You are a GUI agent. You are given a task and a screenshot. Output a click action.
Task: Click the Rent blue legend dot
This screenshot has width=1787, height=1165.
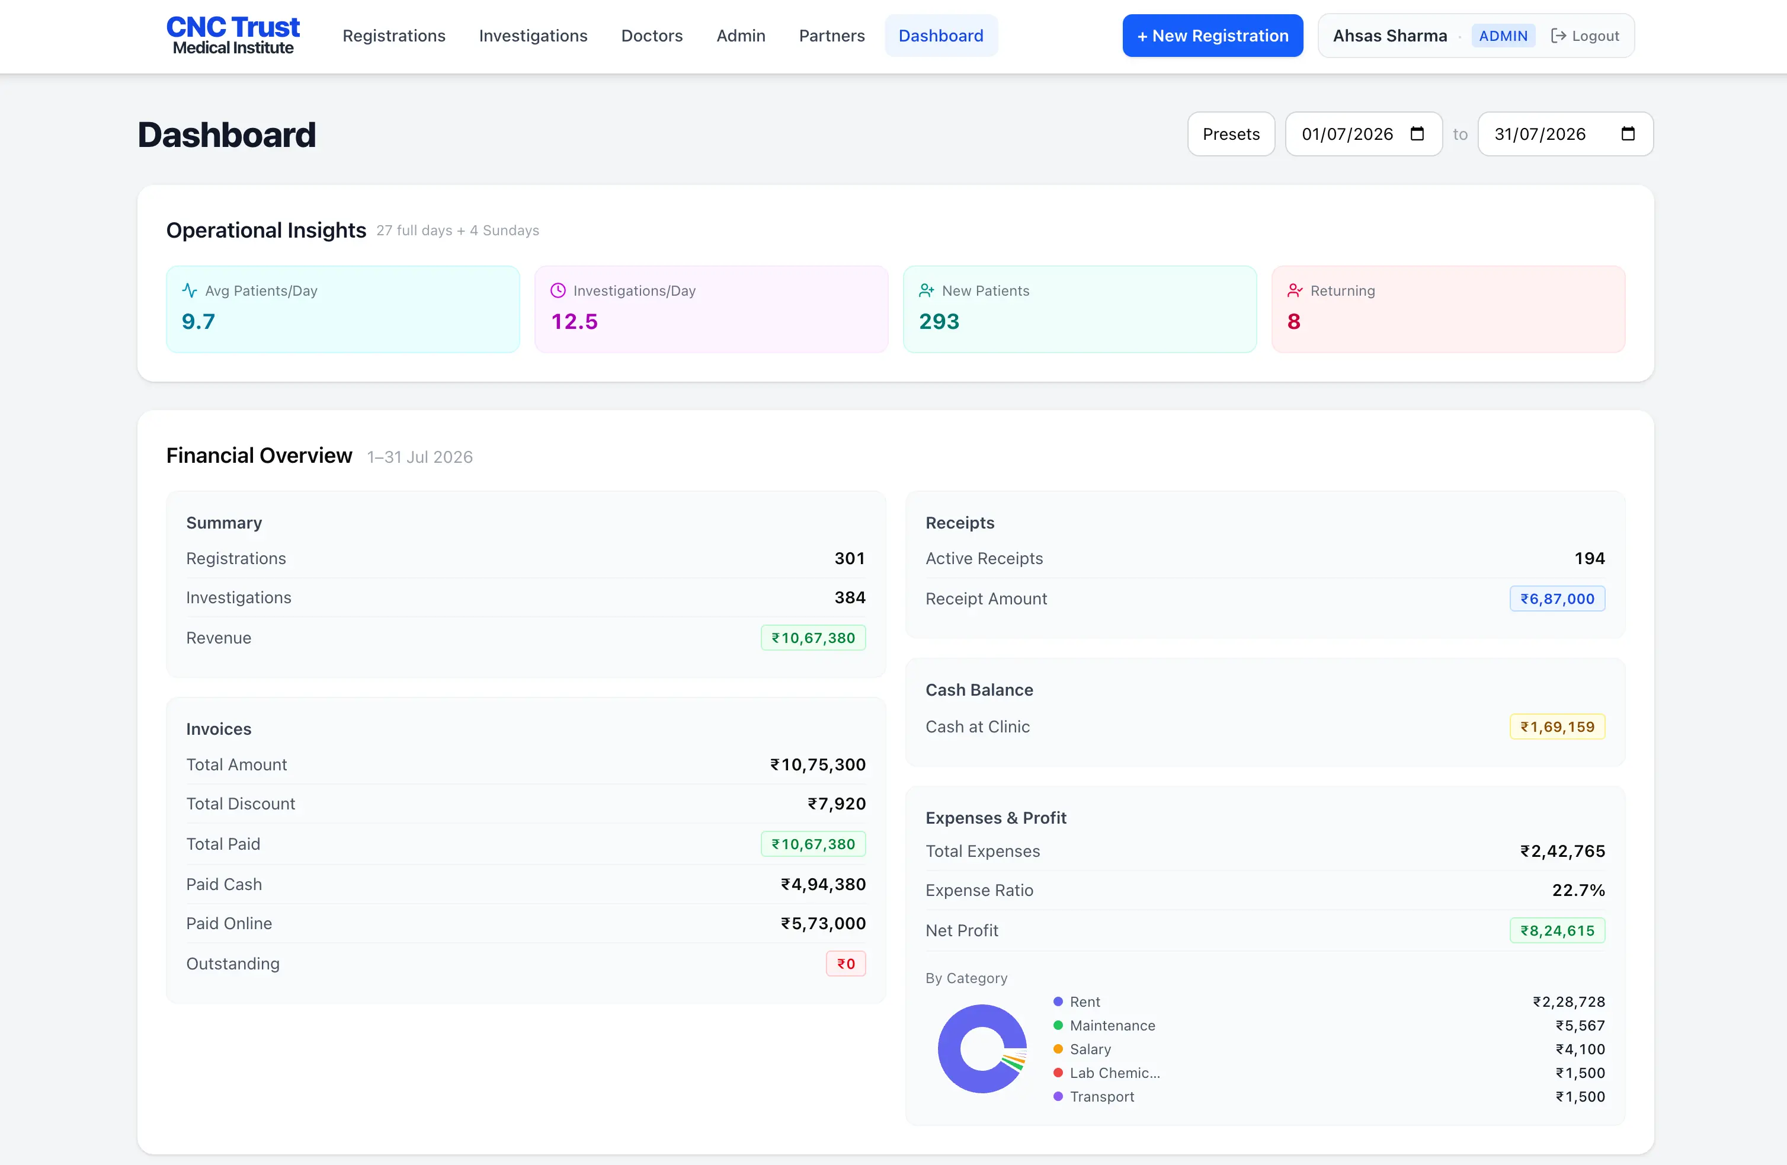(1058, 1001)
